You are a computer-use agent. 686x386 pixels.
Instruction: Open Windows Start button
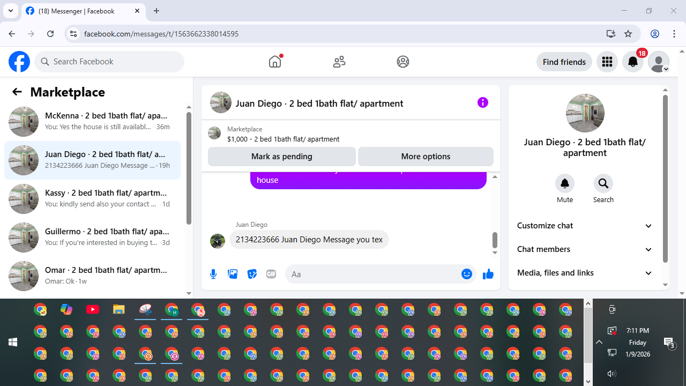click(x=13, y=342)
